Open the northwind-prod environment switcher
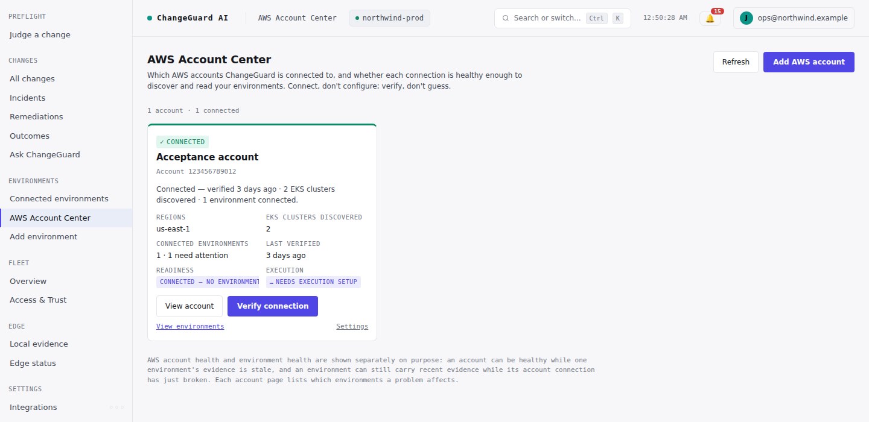Image resolution: width=869 pixels, height=422 pixels. (x=389, y=18)
